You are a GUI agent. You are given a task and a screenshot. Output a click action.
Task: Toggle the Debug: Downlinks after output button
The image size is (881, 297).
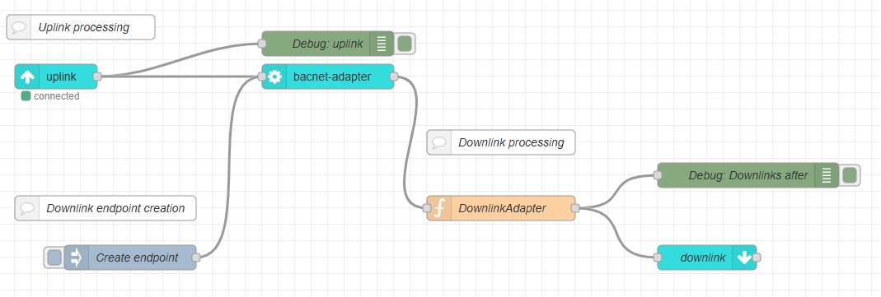tap(851, 175)
